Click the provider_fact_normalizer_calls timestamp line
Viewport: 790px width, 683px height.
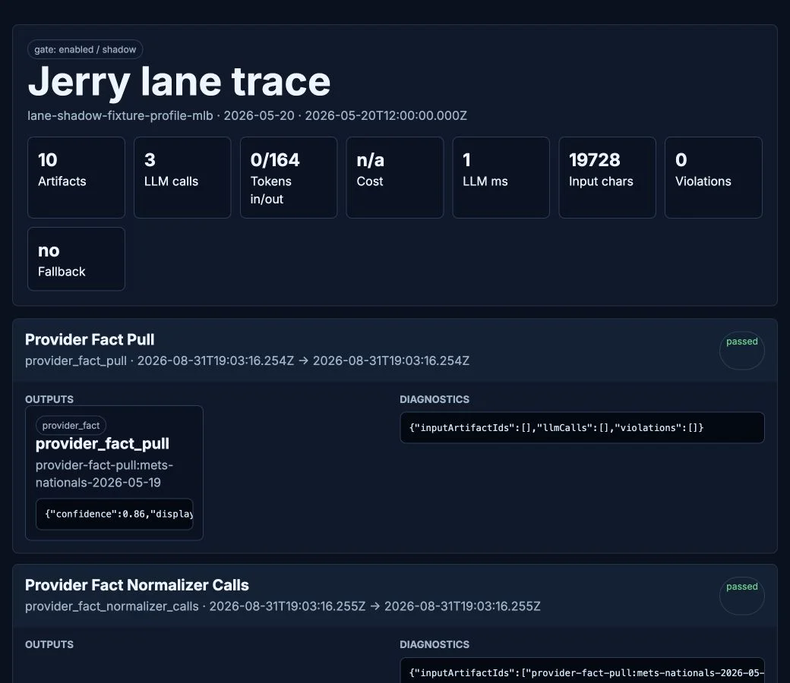click(x=283, y=606)
